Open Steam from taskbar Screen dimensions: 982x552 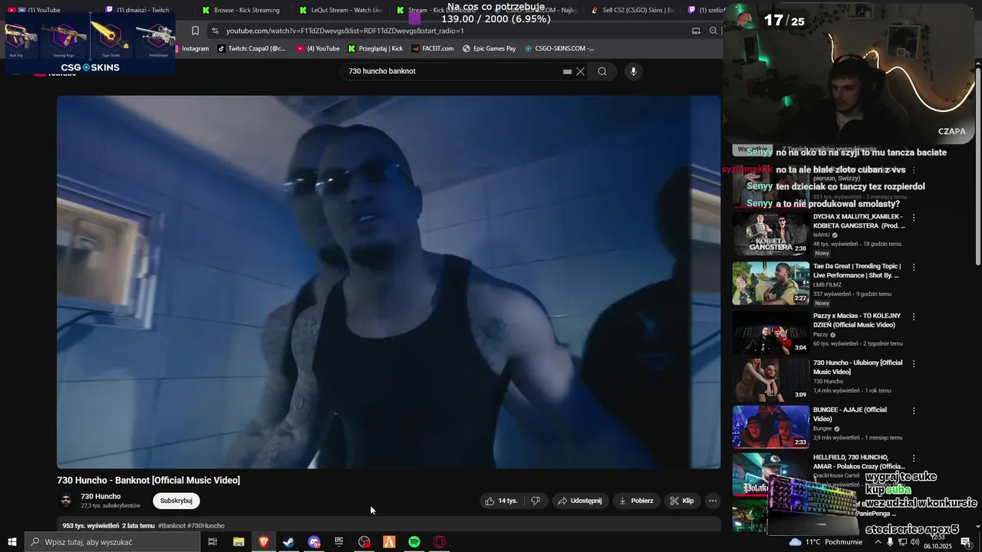click(x=288, y=542)
